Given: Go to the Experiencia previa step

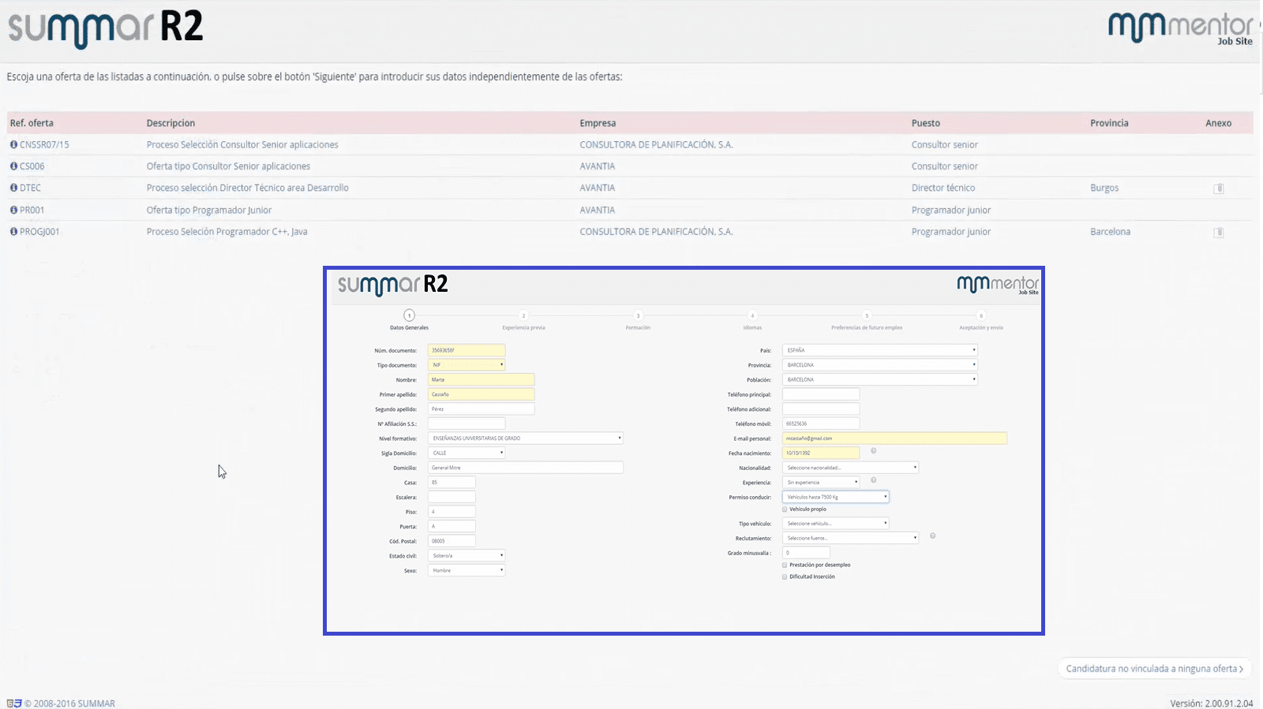Looking at the screenshot, I should (x=523, y=320).
